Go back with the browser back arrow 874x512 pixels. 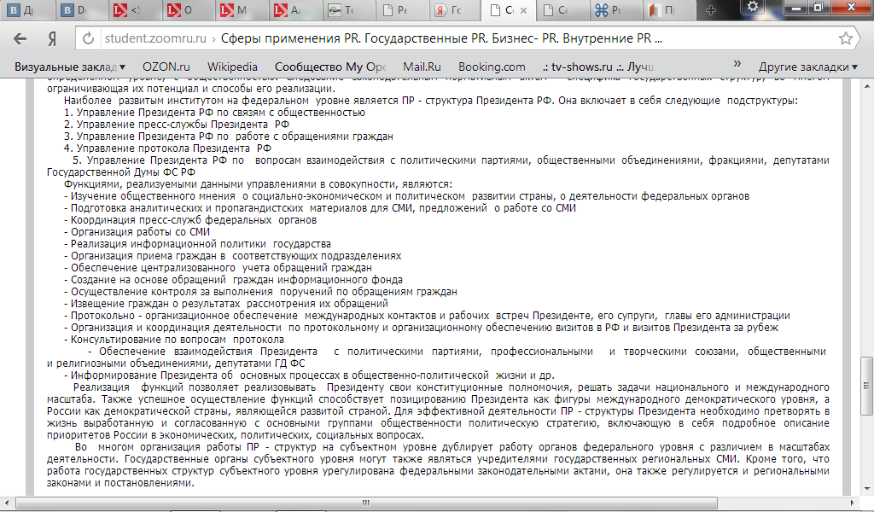click(20, 38)
